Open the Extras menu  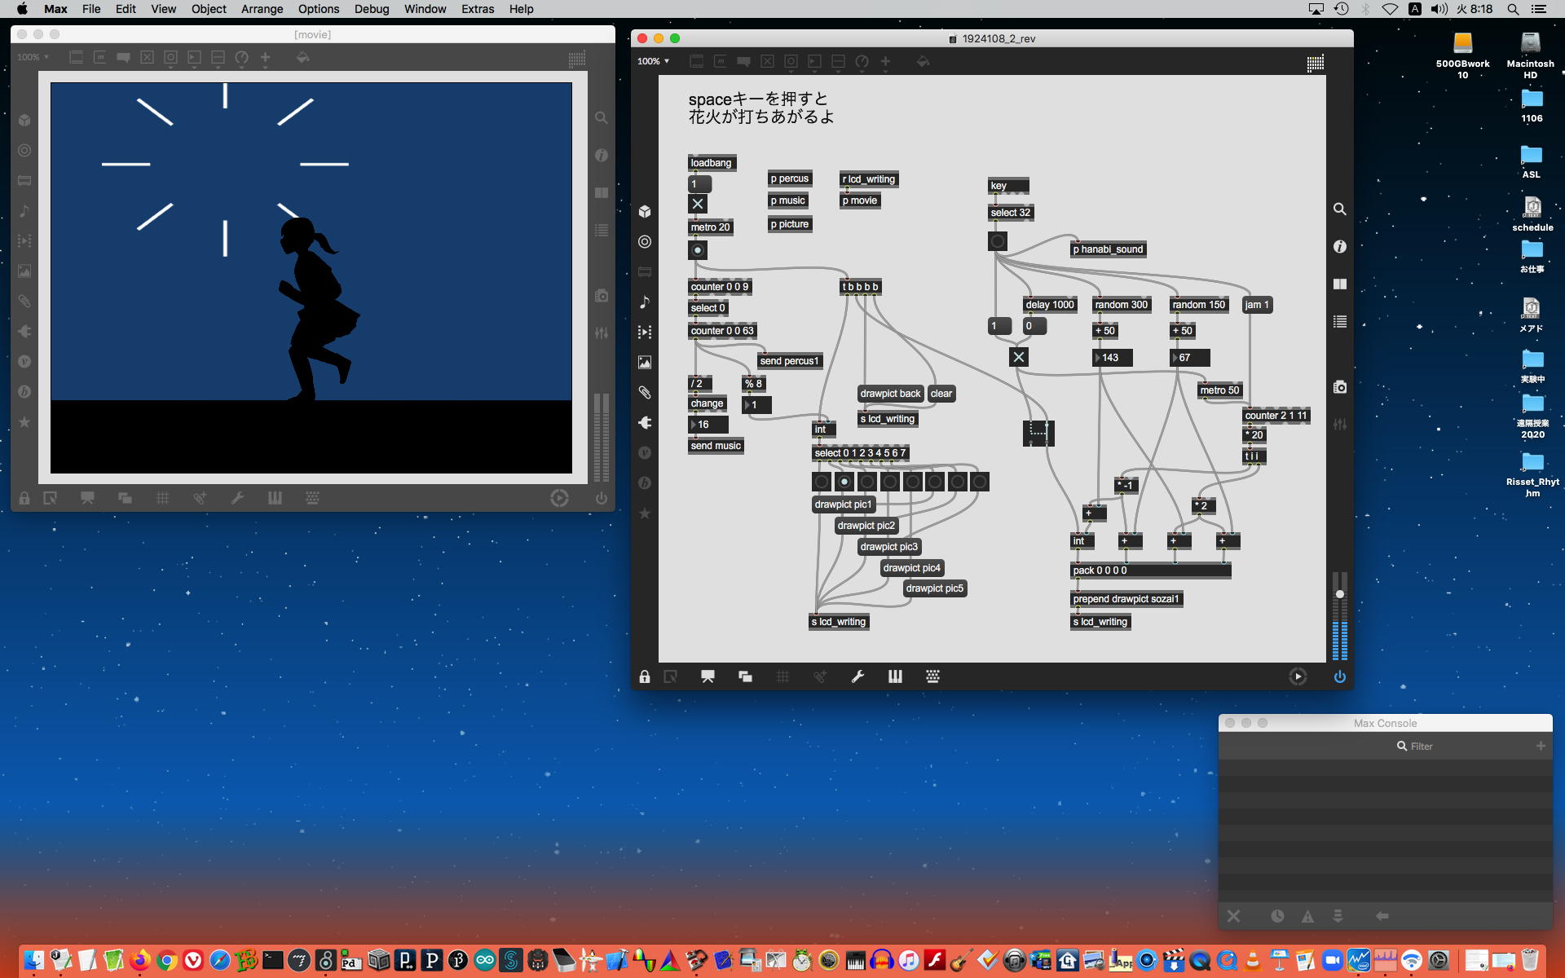coord(477,9)
